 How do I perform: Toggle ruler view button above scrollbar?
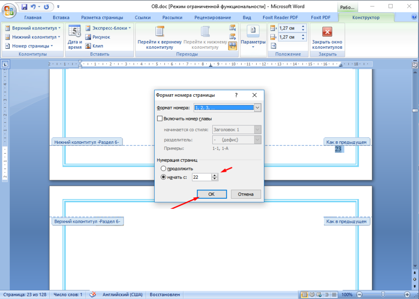point(415,64)
